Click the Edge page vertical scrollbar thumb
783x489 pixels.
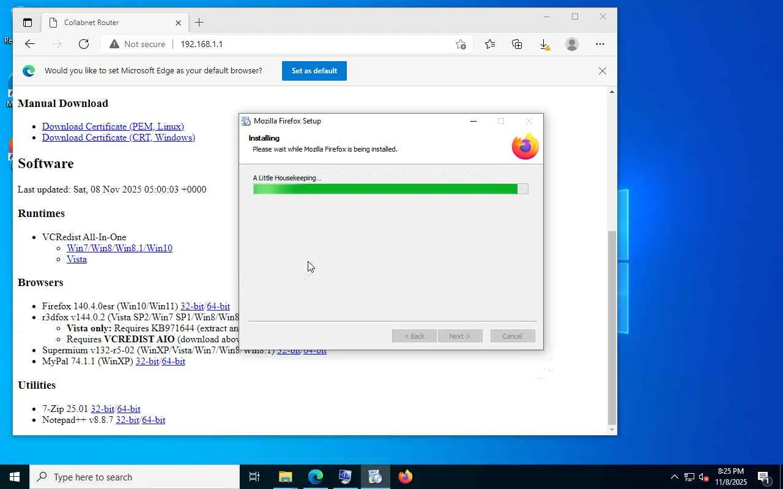pos(612,327)
